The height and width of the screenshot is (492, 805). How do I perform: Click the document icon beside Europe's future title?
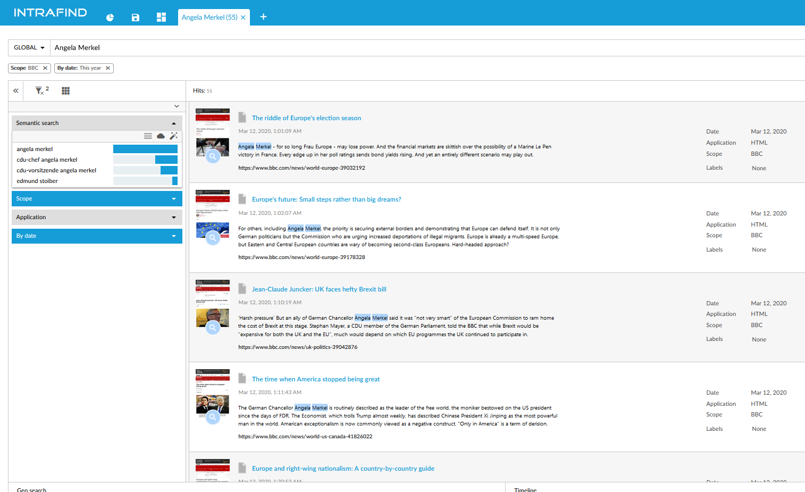coord(242,199)
